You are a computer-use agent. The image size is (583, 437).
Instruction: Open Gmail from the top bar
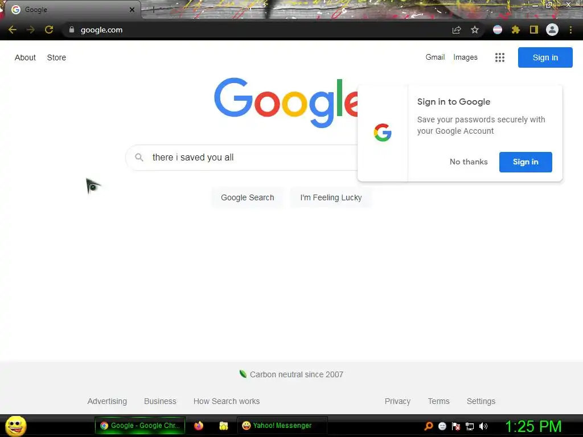point(435,57)
